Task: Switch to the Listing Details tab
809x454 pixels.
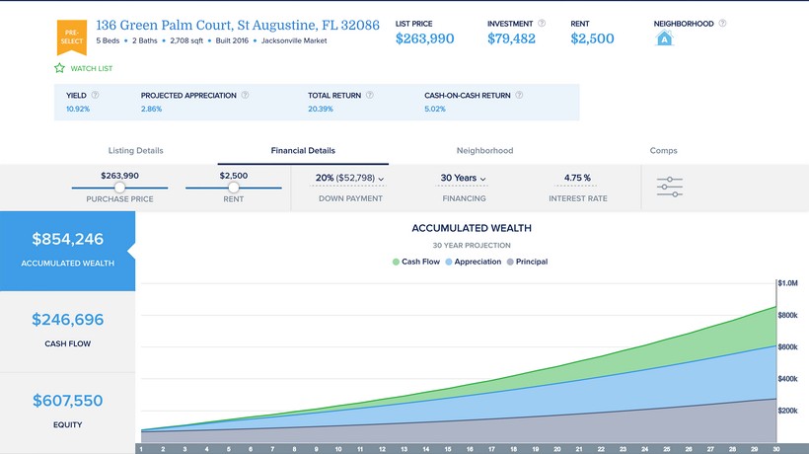Action: tap(135, 151)
